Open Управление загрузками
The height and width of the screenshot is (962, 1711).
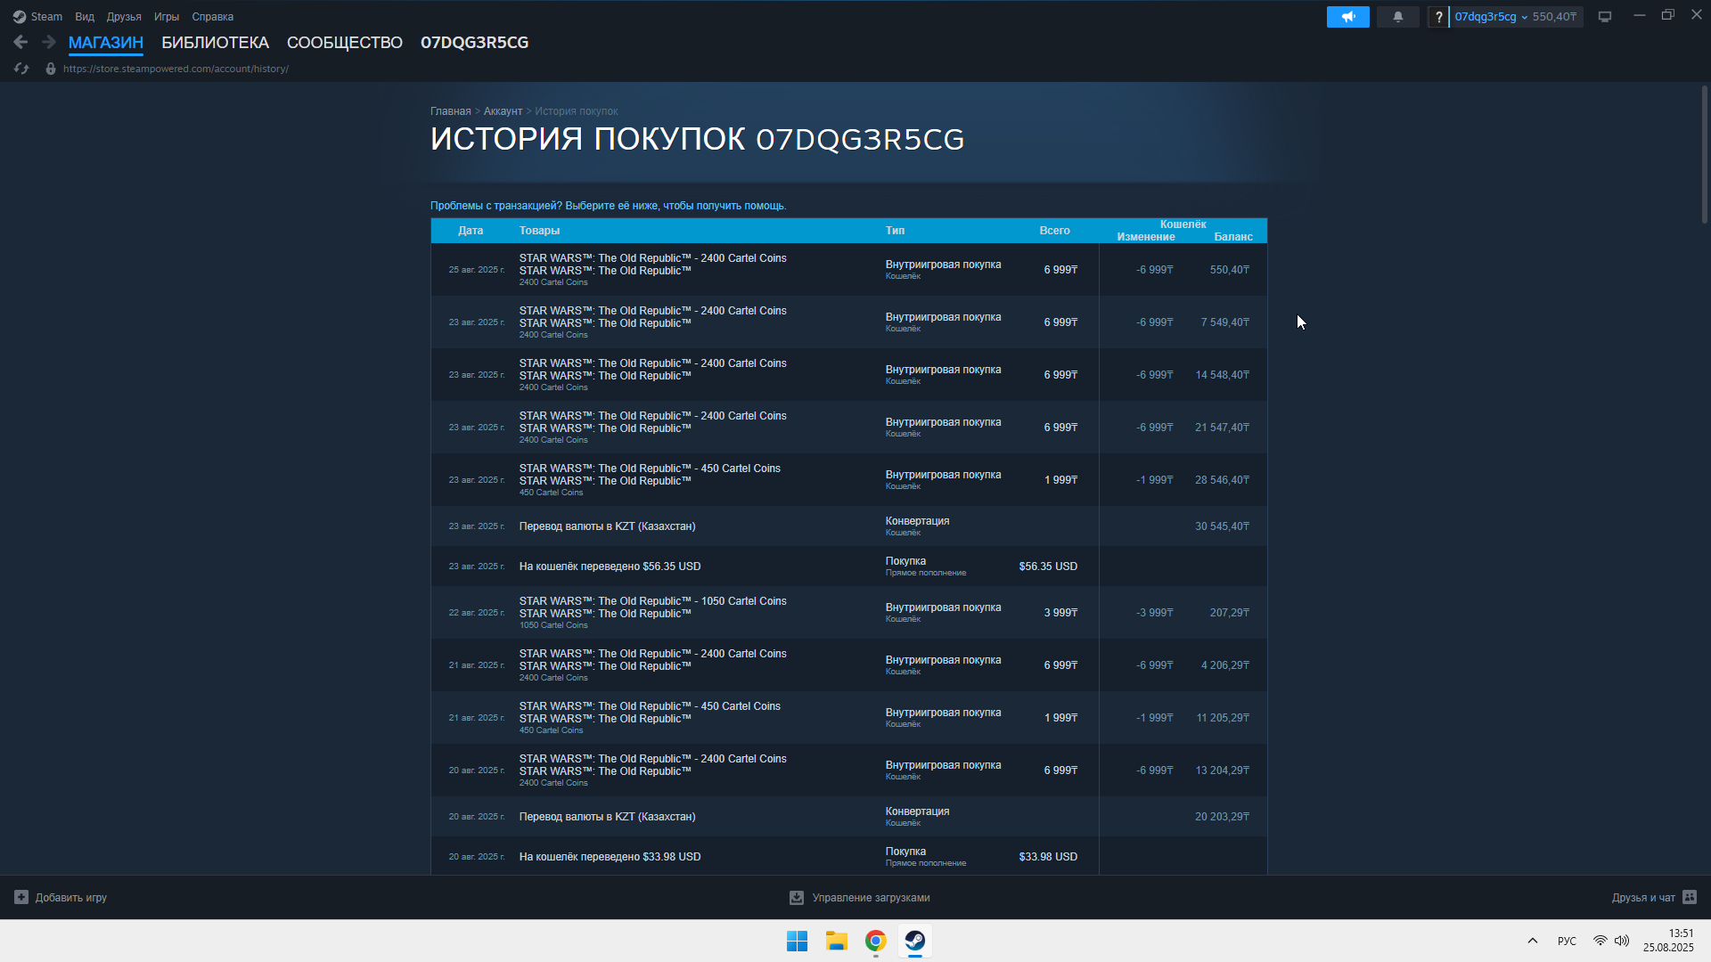[860, 898]
